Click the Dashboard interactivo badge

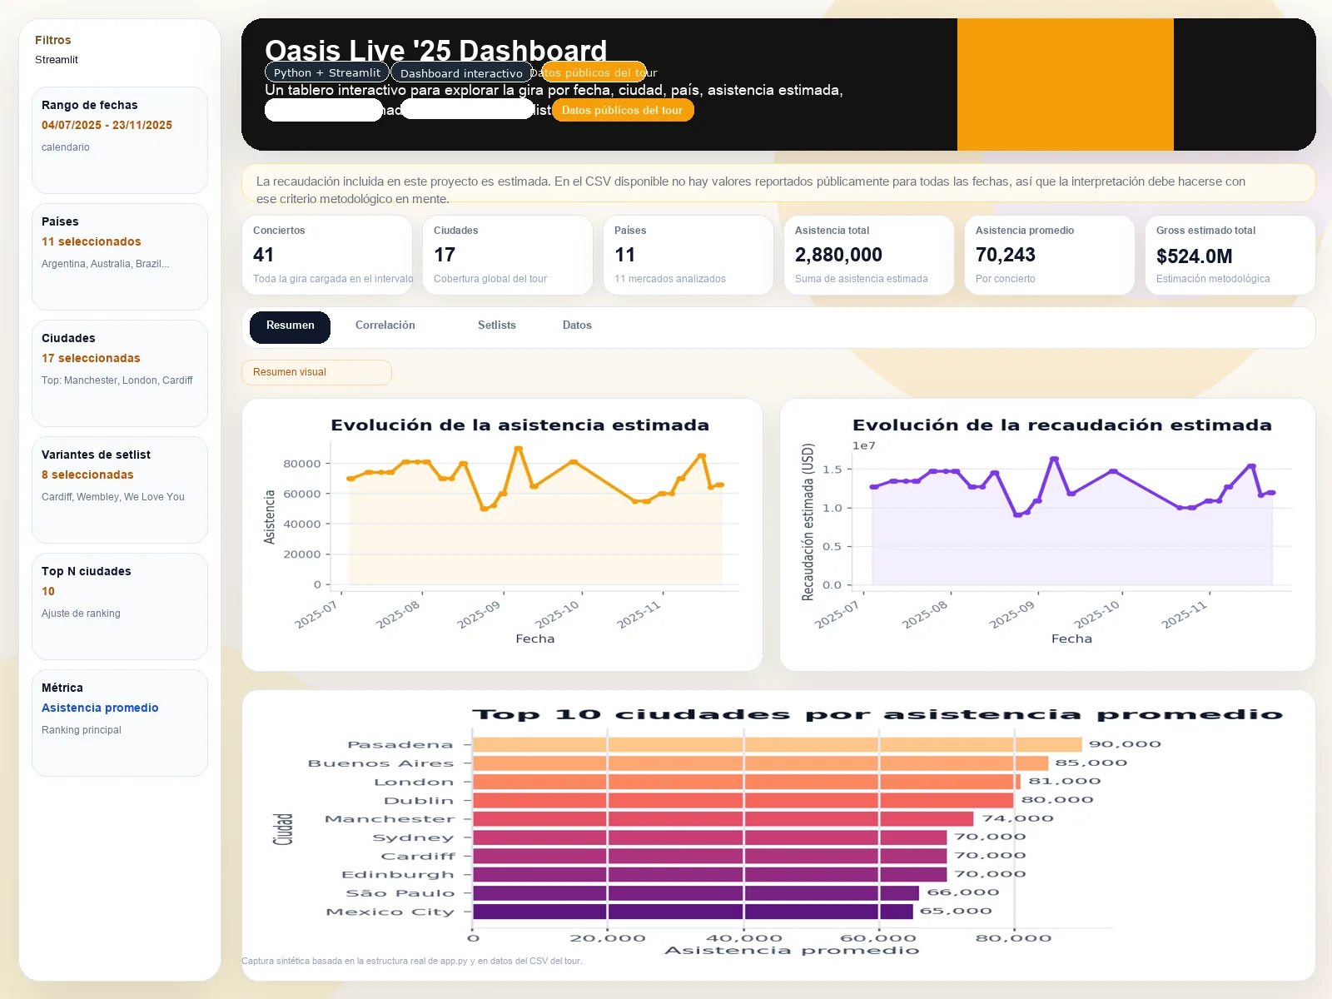coord(461,72)
